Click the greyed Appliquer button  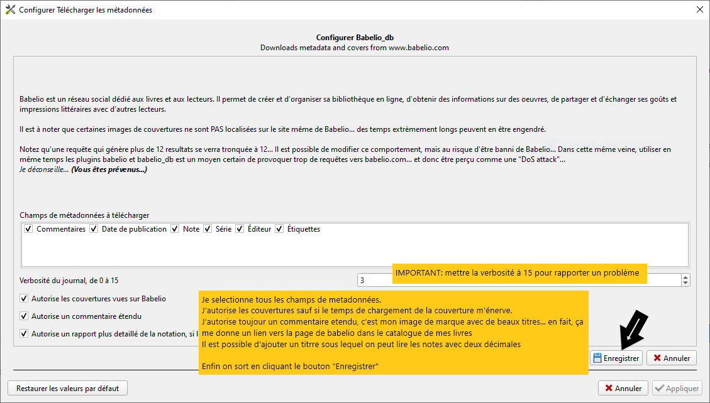coord(677,389)
